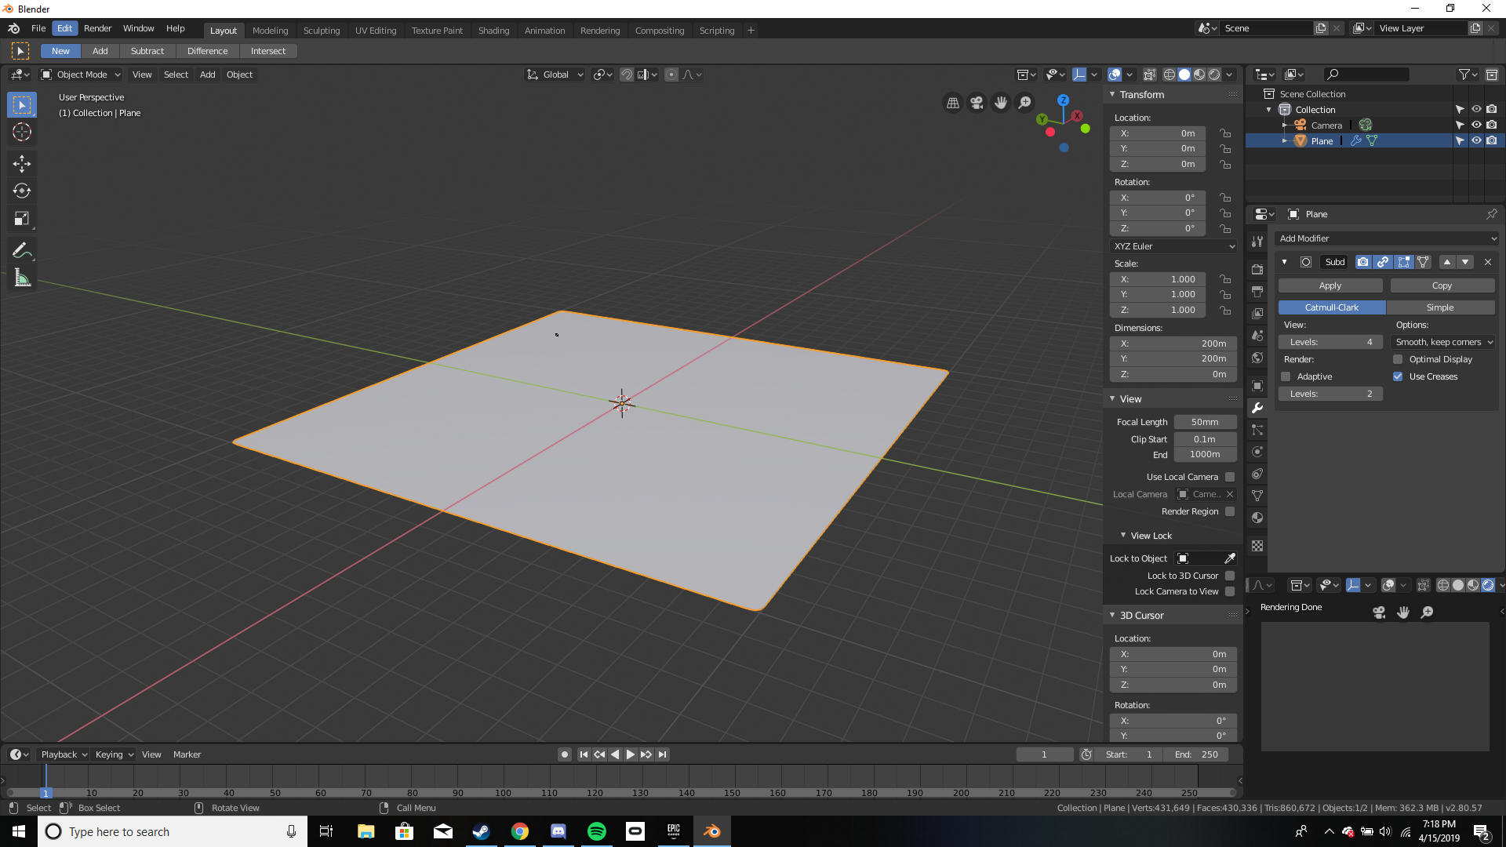Select the Move tool in left toolbar
The height and width of the screenshot is (847, 1506).
point(22,163)
